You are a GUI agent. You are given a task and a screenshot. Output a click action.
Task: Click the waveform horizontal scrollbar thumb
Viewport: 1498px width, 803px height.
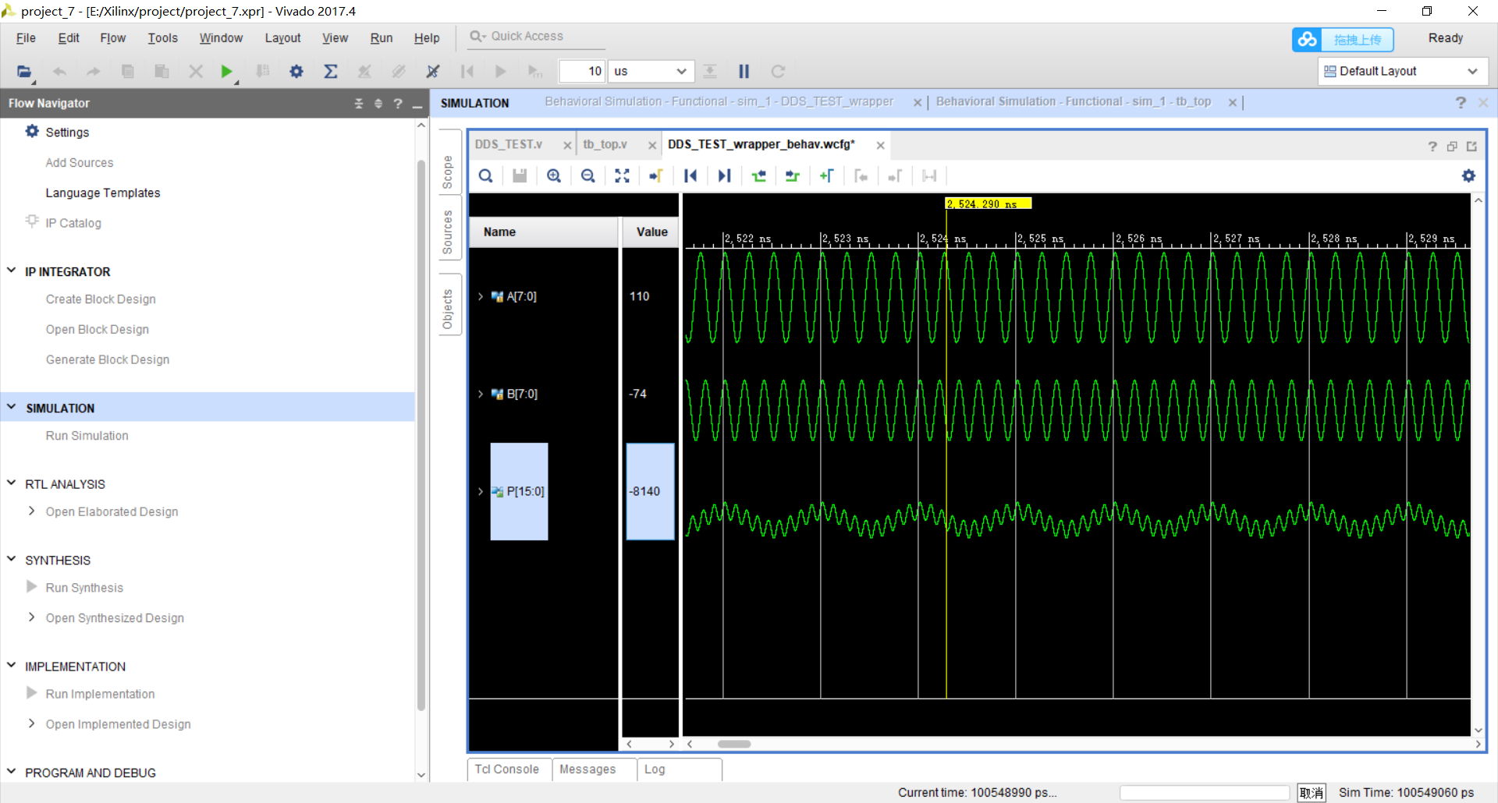(x=734, y=744)
